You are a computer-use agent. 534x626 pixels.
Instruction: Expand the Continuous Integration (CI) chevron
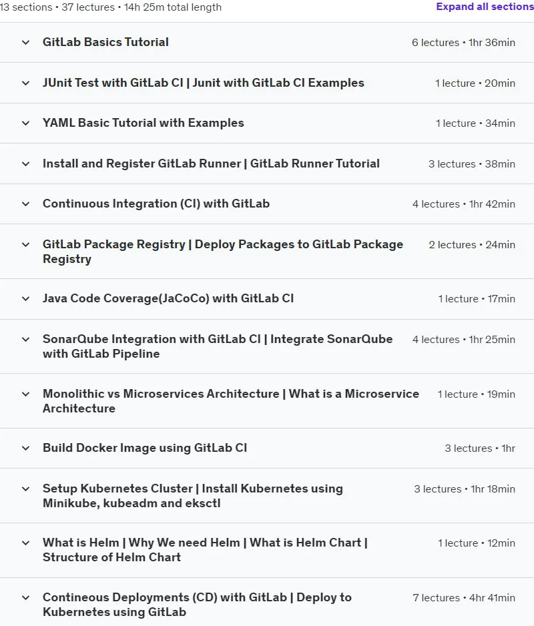point(25,204)
